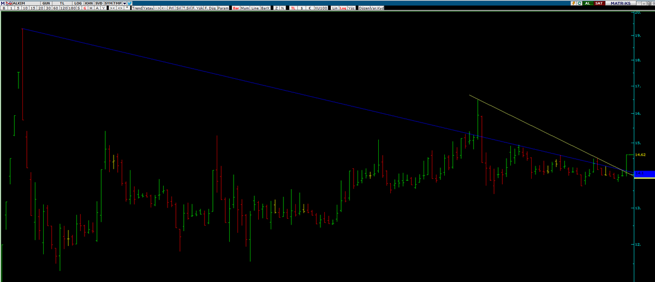Click the Yatay horizontal line tool
Viewport: 655px width, 282px height.
click(x=148, y=8)
